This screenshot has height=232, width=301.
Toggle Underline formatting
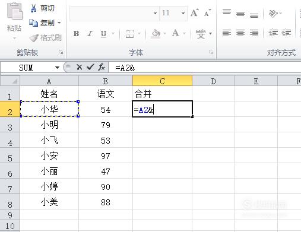click(103, 34)
